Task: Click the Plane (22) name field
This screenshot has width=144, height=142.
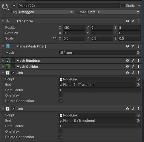Action: coord(69,6)
